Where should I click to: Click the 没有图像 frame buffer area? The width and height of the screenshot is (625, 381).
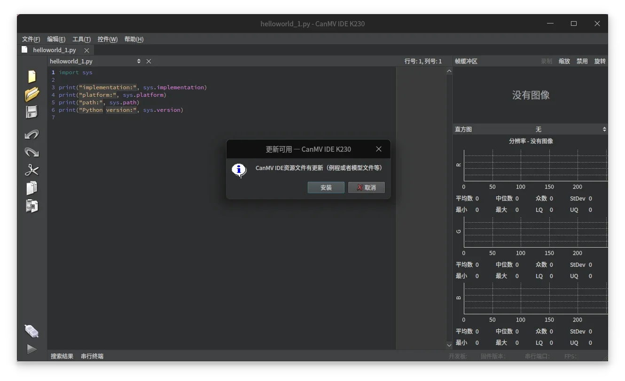coord(531,95)
